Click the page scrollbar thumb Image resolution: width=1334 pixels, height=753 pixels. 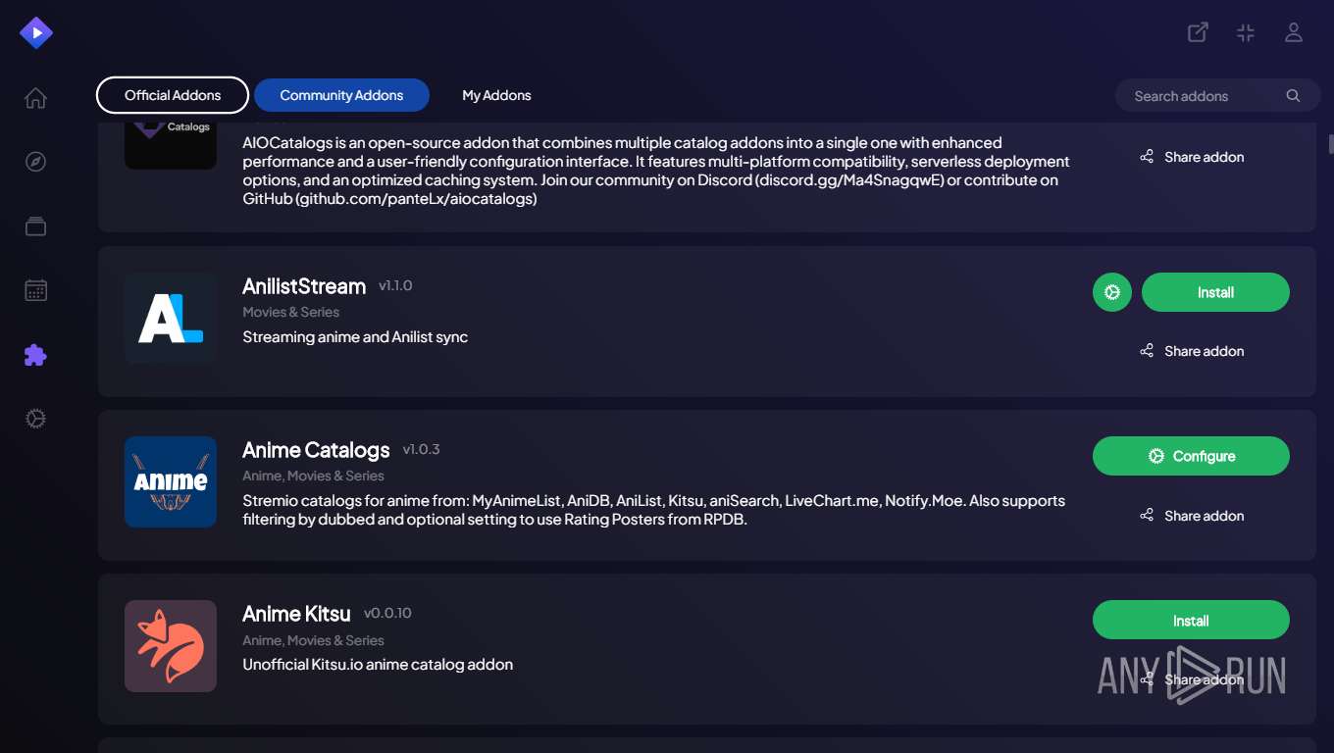click(1330, 144)
